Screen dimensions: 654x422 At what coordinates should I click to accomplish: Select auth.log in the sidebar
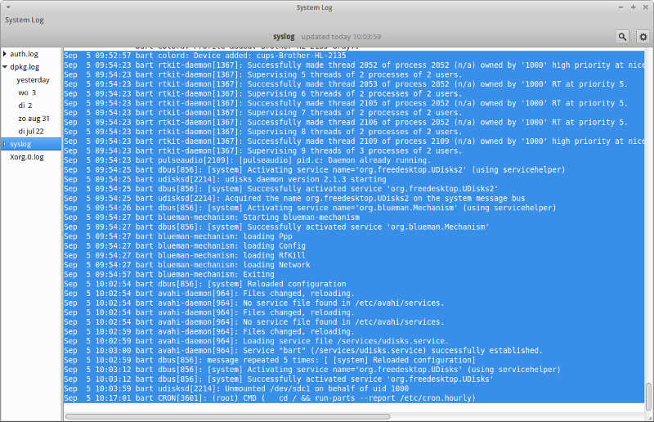[x=24, y=54]
